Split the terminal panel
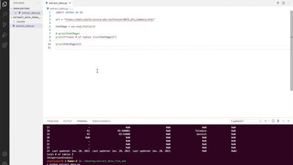The width and height of the screenshot is (293, 165). click(x=273, y=121)
